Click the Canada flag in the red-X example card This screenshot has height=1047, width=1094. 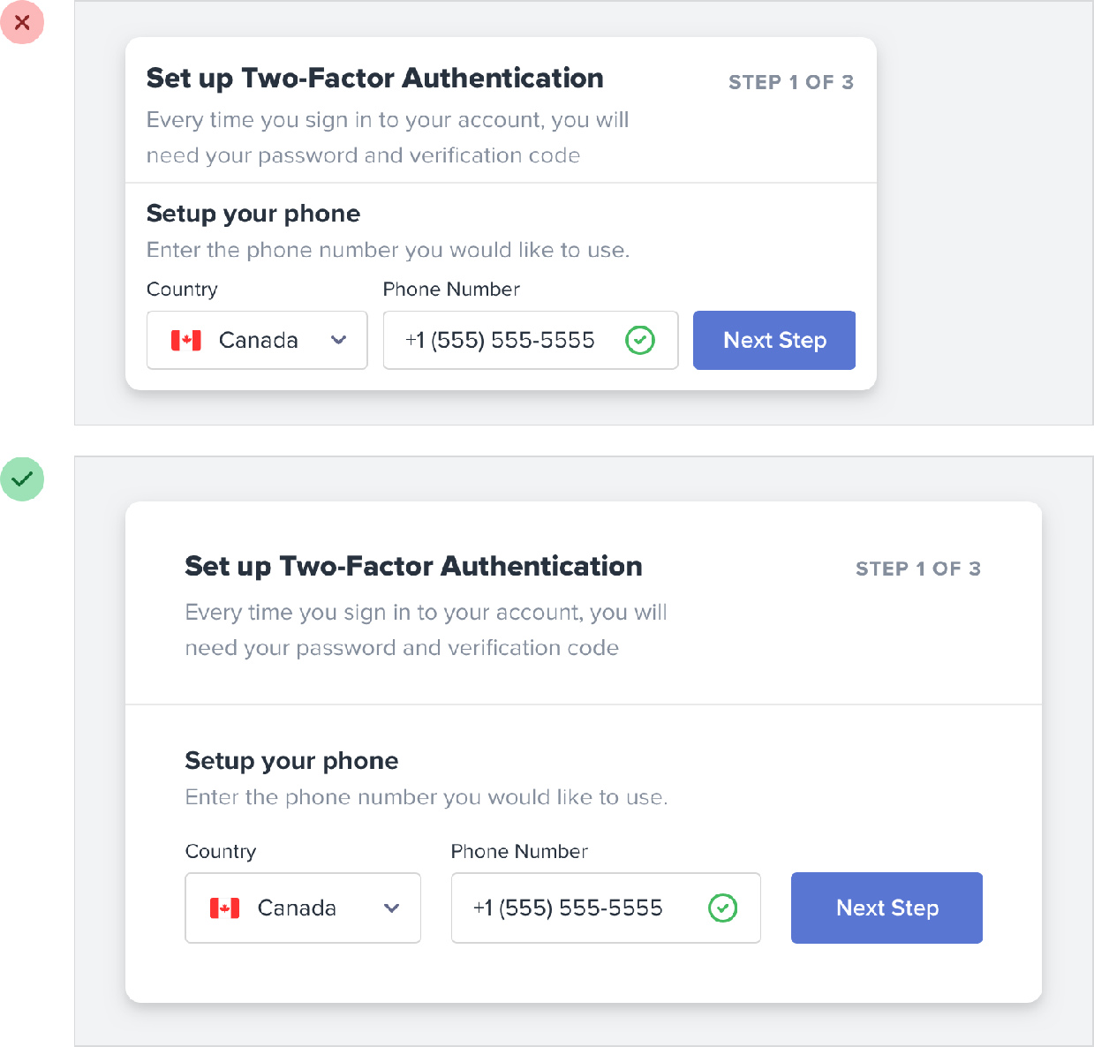(186, 341)
